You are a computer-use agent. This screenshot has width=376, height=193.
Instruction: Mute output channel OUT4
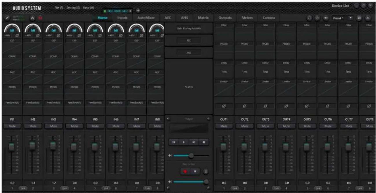[x=286, y=126]
